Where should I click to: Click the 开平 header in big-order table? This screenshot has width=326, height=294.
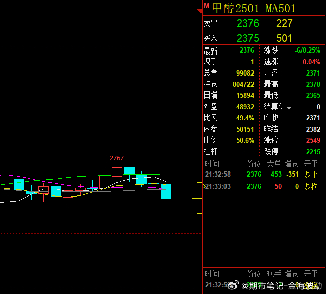(311, 164)
